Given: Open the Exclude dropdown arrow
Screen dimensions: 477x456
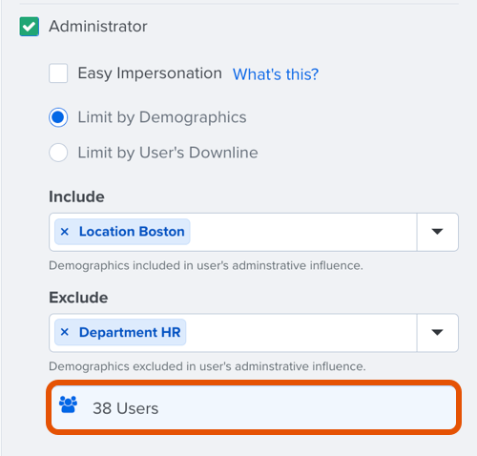Looking at the screenshot, I should pos(437,332).
